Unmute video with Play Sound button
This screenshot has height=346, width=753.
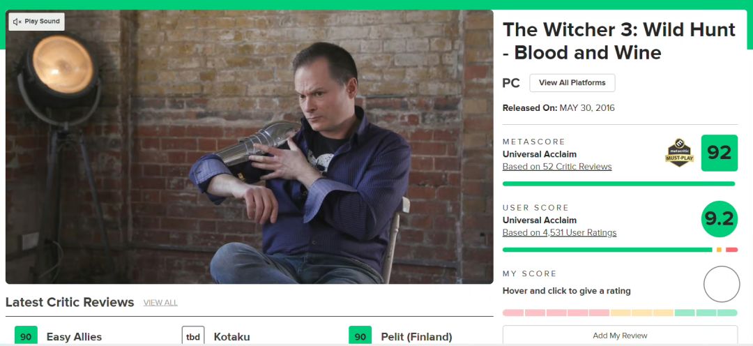pos(37,22)
